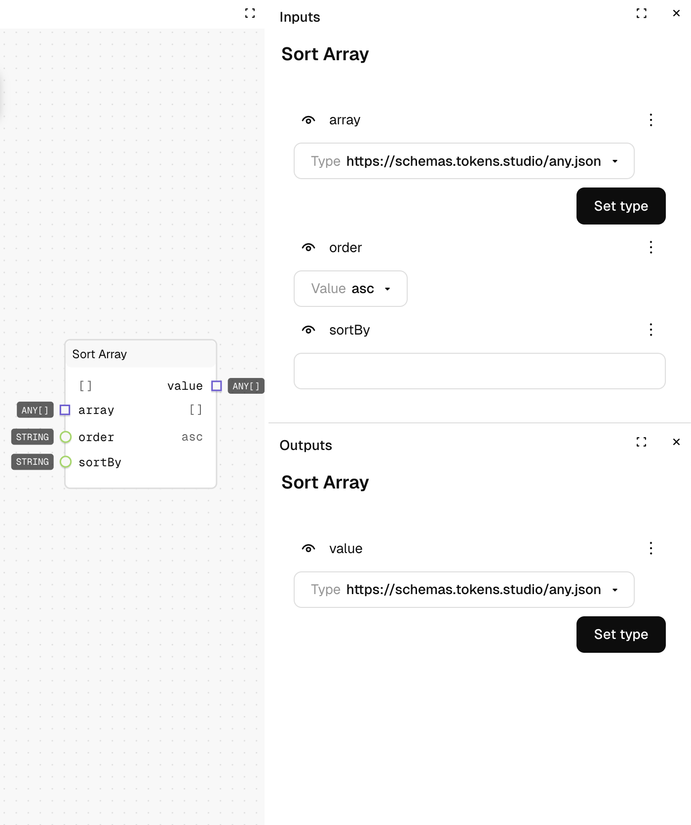Maximize the Inputs panel
Screen dimensions: 691x825
pos(641,13)
